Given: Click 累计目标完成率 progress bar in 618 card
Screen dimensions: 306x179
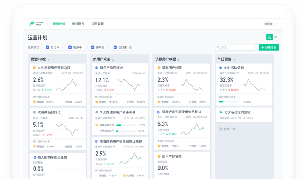Looking at the screenshot, I should [x=228, y=102].
